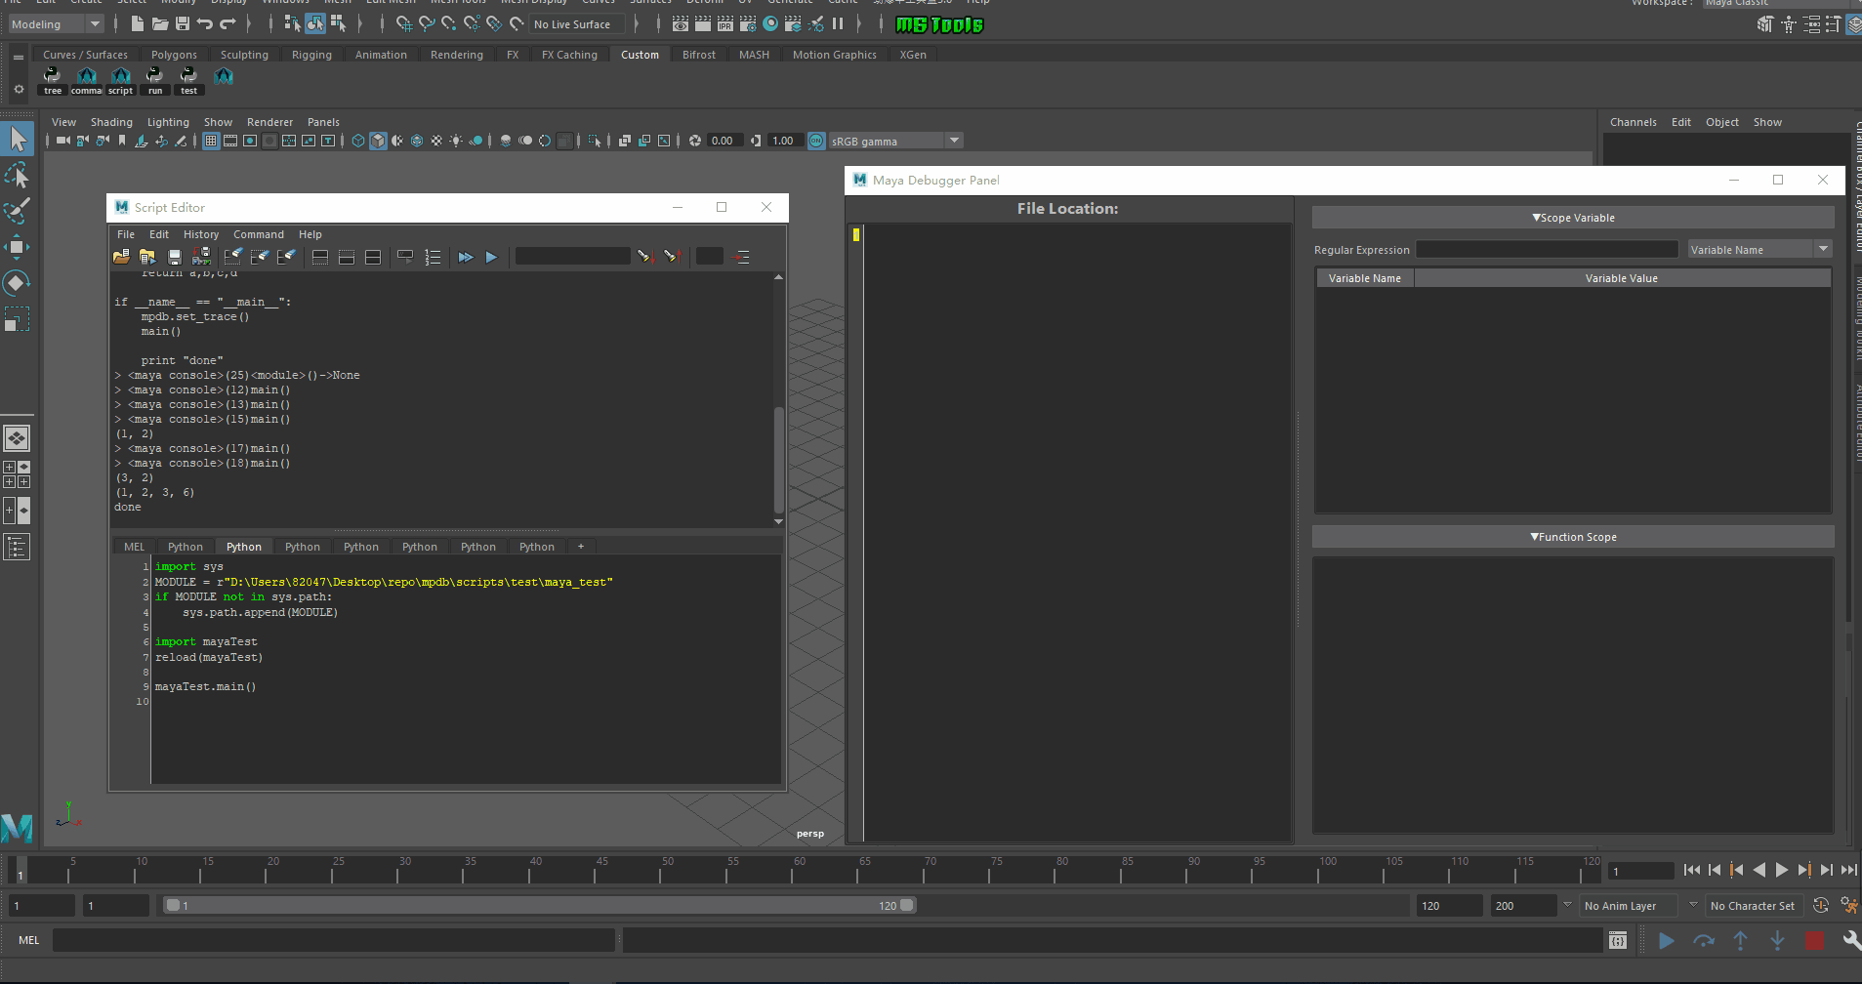Select the Rotate tool in the toolbox
The image size is (1862, 984).
[18, 283]
